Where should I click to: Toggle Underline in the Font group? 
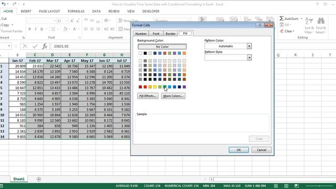click(x=41, y=29)
